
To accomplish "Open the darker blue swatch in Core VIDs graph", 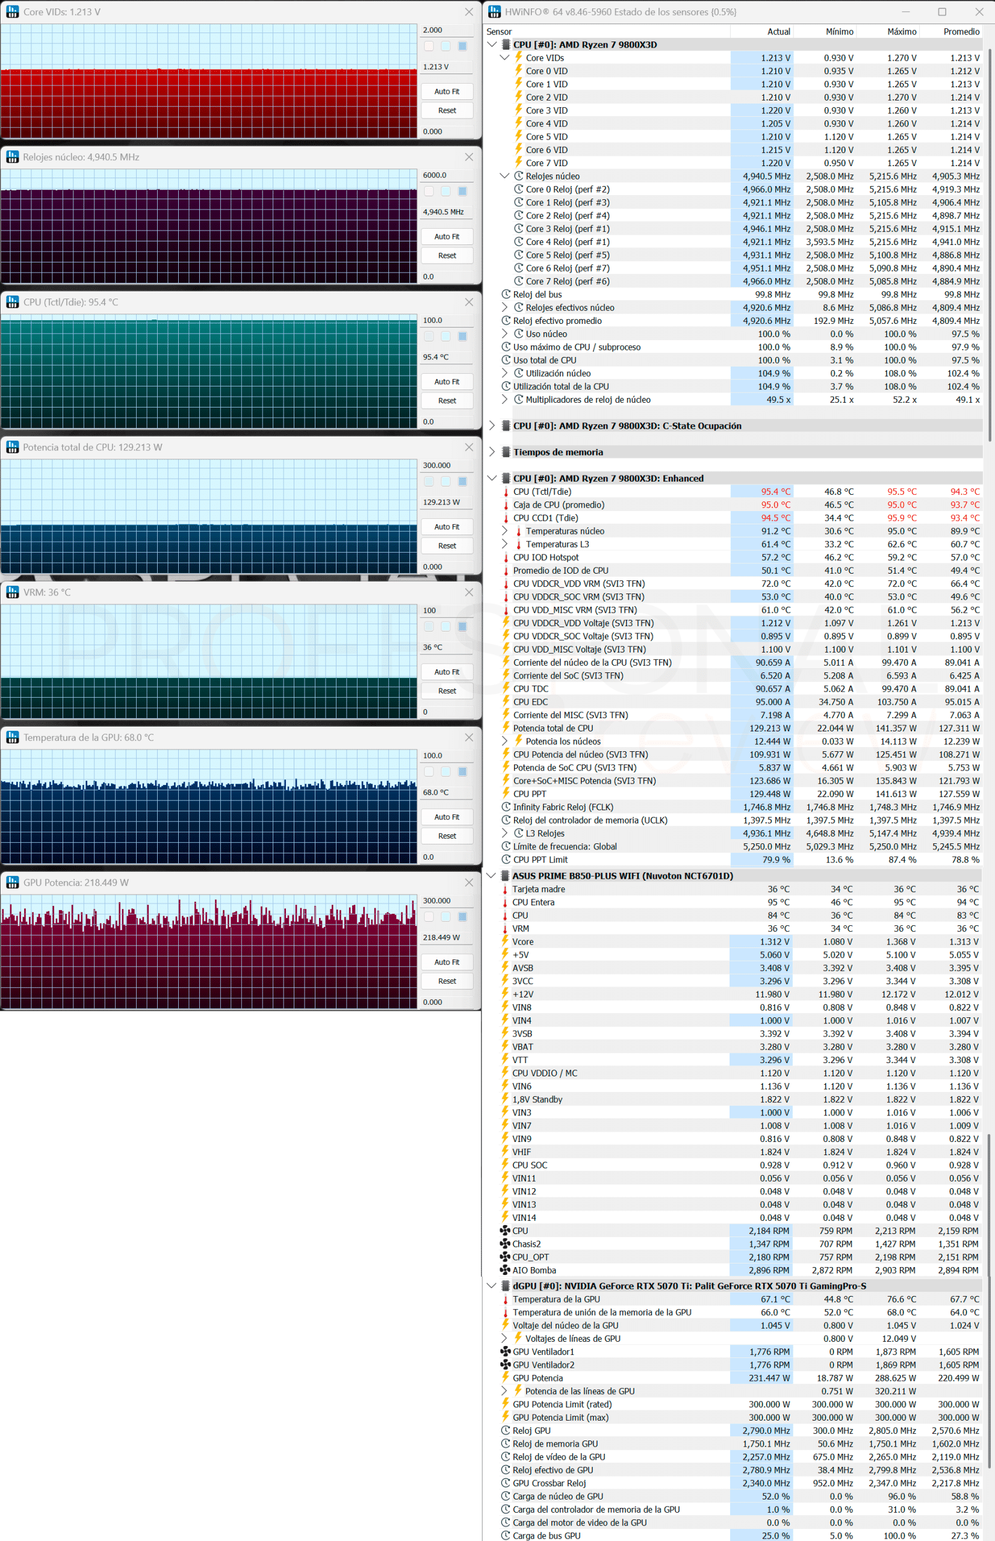I will (x=463, y=46).
